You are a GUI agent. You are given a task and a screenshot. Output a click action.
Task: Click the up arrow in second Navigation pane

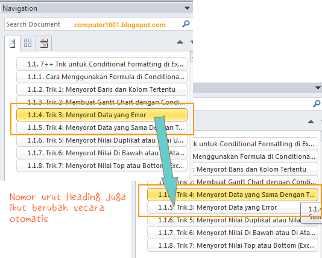pyautogui.click(x=311, y=122)
